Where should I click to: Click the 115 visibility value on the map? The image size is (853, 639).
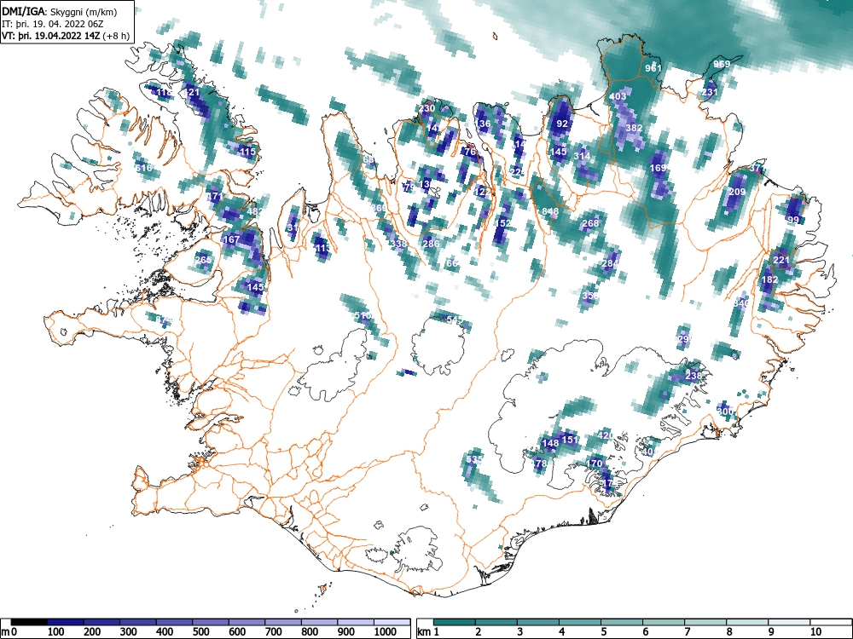[247, 152]
